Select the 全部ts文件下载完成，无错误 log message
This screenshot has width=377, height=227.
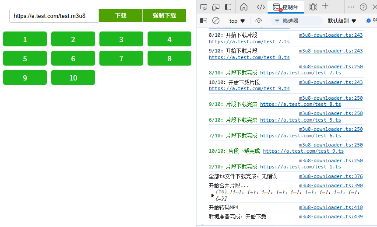tap(243, 177)
